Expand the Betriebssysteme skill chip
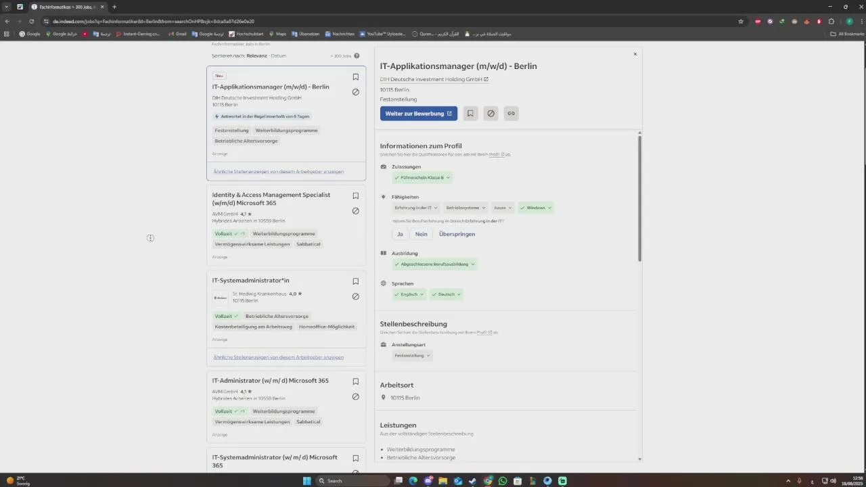This screenshot has width=866, height=487. point(466,208)
